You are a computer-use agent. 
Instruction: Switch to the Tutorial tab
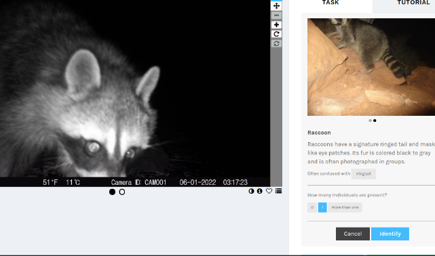[x=413, y=3]
